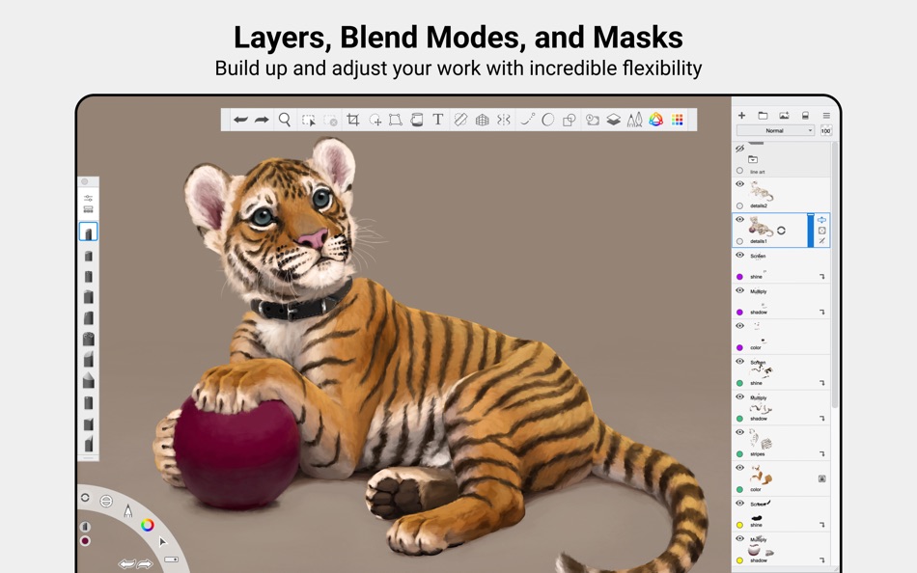Toggle lock transparency on details1 layer
This screenshot has width=917, height=573.
[821, 231]
